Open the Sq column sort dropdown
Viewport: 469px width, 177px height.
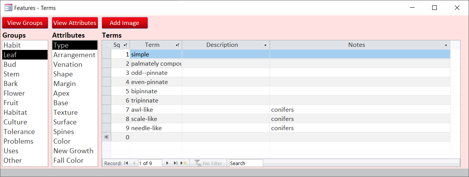(x=125, y=45)
